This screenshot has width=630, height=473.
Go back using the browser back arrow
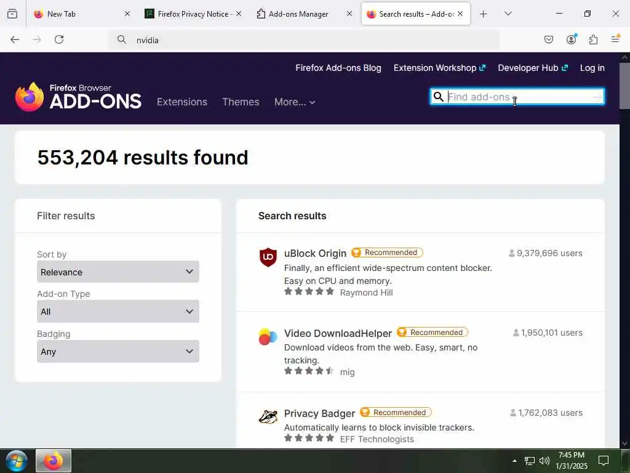click(x=15, y=39)
